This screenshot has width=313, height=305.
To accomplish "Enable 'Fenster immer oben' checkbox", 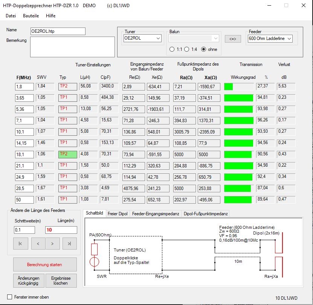I will (x=10, y=297).
